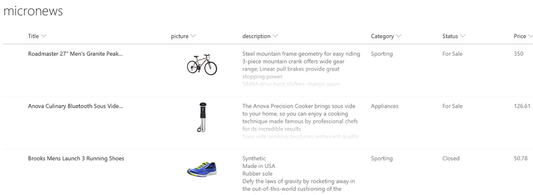Click the micronews list title

[x=33, y=11]
